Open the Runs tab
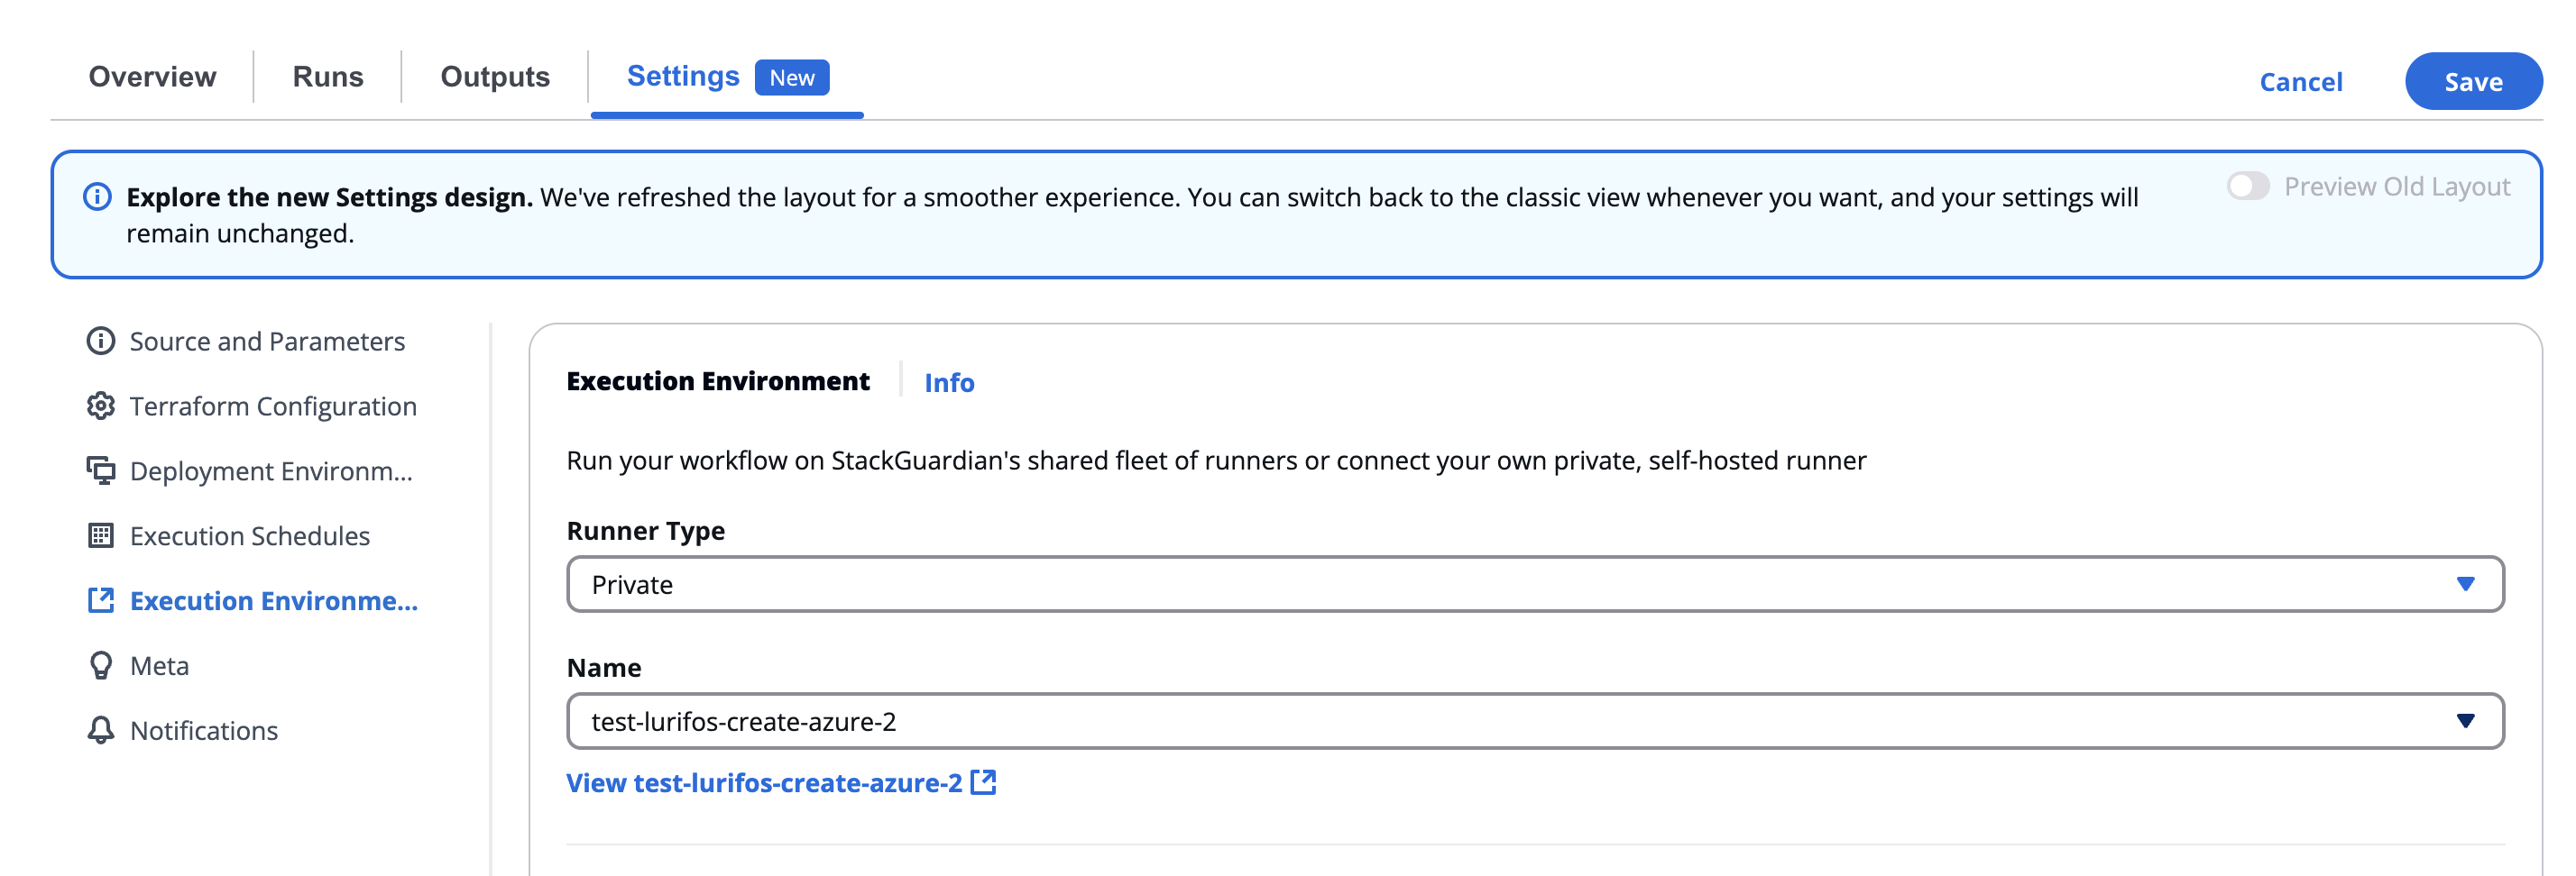Screen dimensions: 2576x876 click(x=327, y=77)
